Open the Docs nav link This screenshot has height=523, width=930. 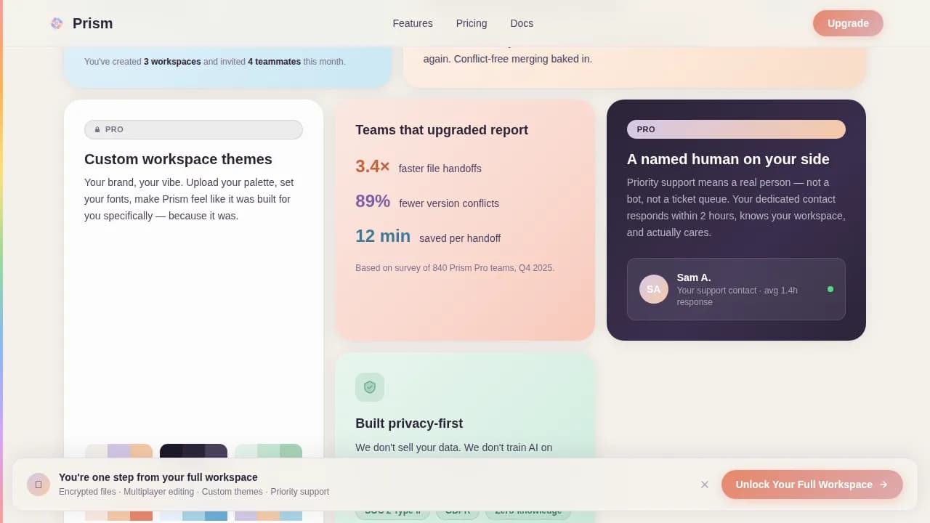(522, 23)
